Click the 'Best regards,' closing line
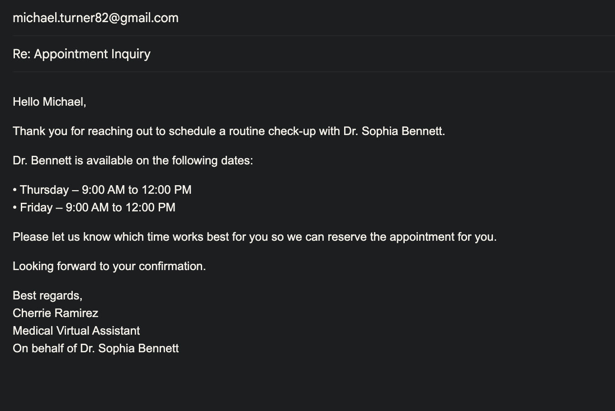Image resolution: width=615 pixels, height=411 pixels. coord(47,296)
